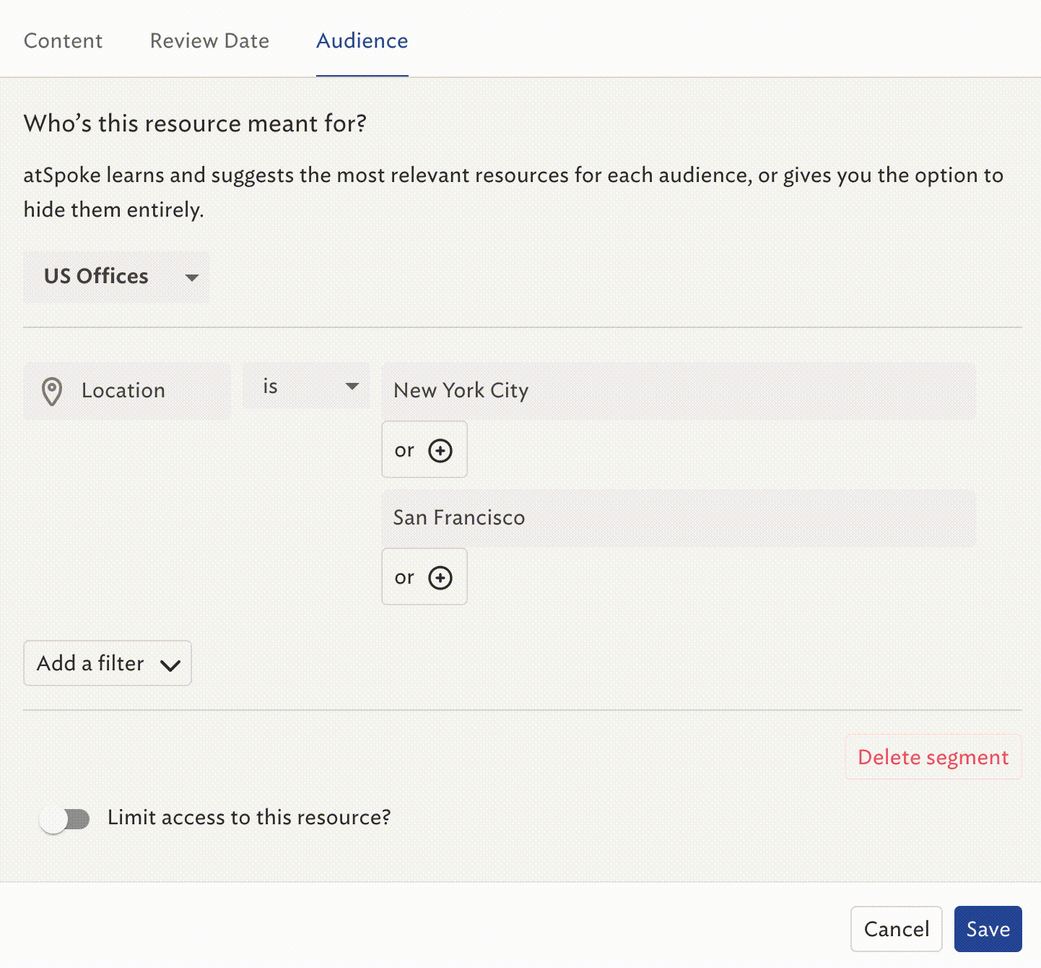Toggle Limit access to this resource
This screenshot has width=1041, height=968.
pos(65,818)
